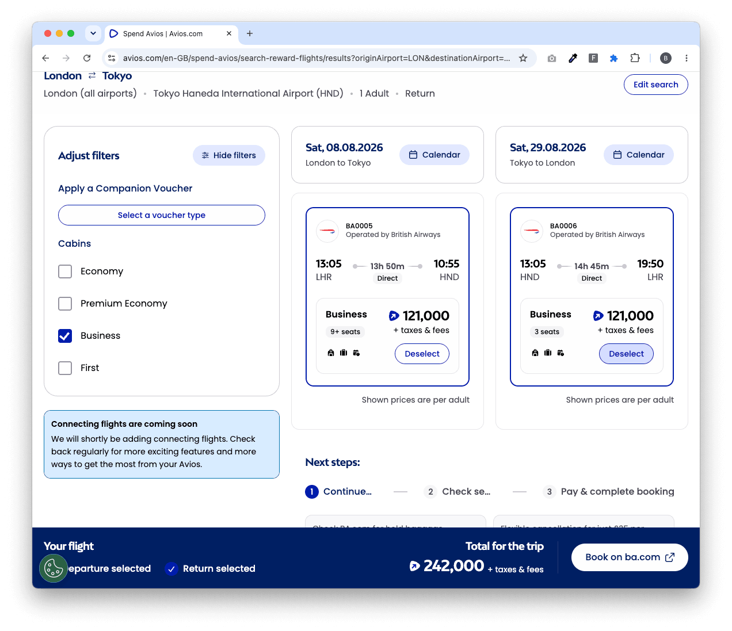Open the cookie preferences icon
The height and width of the screenshot is (631, 732).
[x=54, y=568]
